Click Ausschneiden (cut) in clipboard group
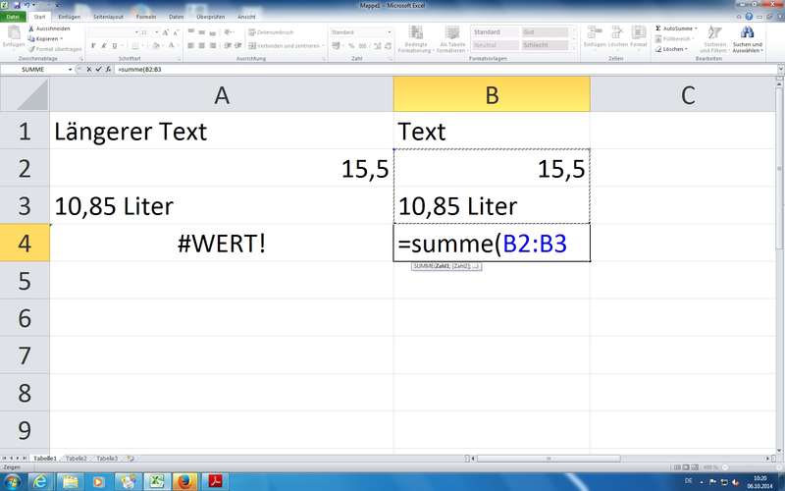 49,28
